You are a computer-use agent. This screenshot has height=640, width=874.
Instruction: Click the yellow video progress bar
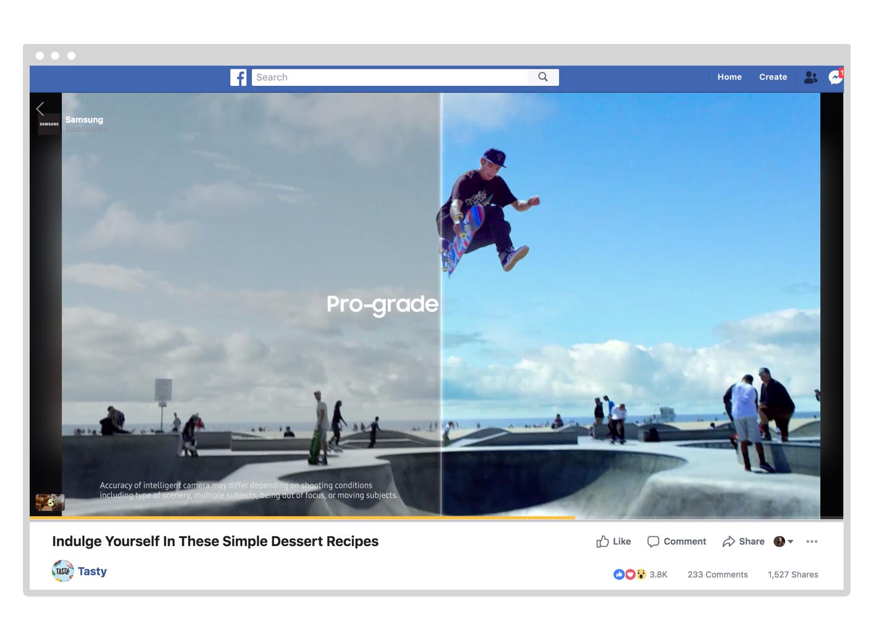302,517
